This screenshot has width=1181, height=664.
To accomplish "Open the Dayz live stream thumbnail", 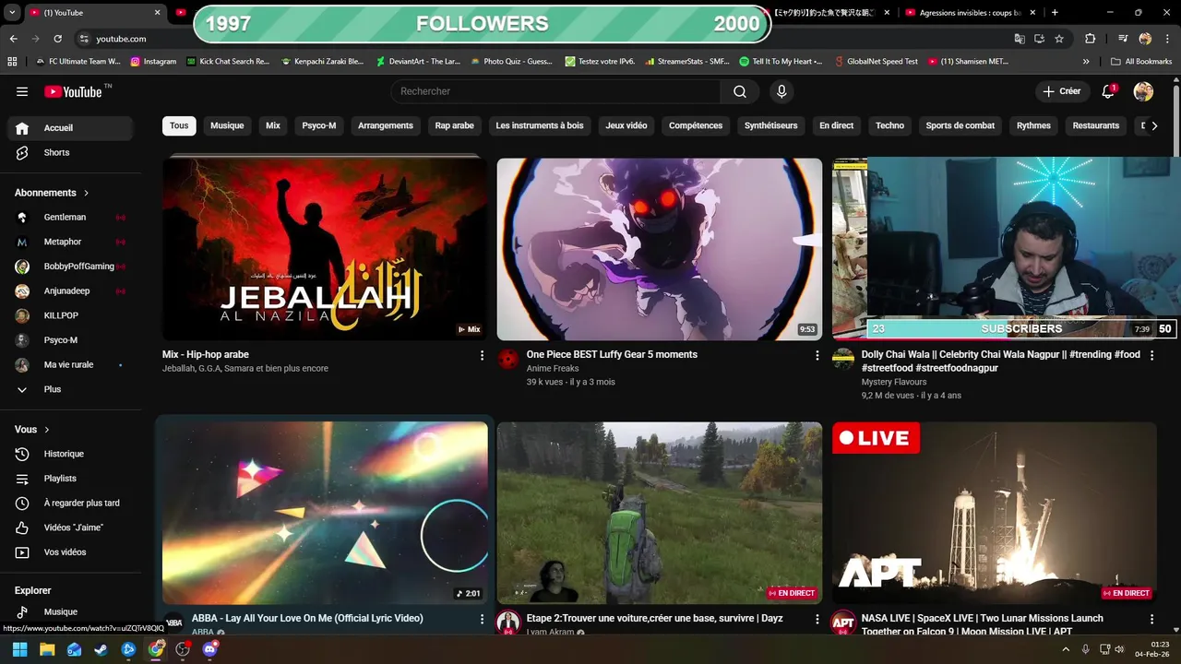I will tap(660, 513).
